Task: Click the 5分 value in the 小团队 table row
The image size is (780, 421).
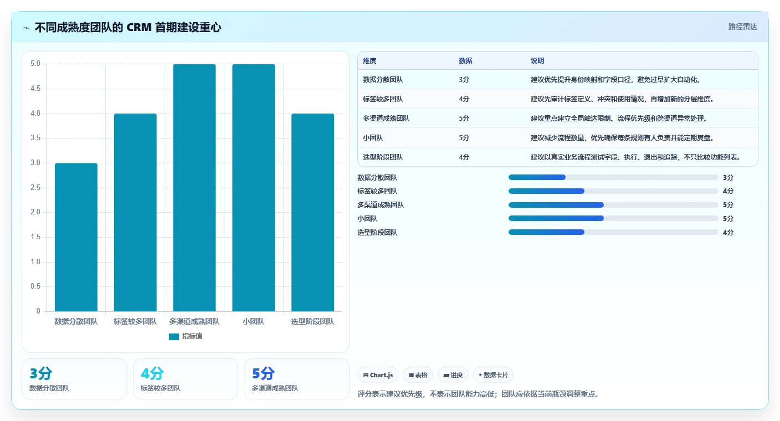Action: pyautogui.click(x=464, y=138)
